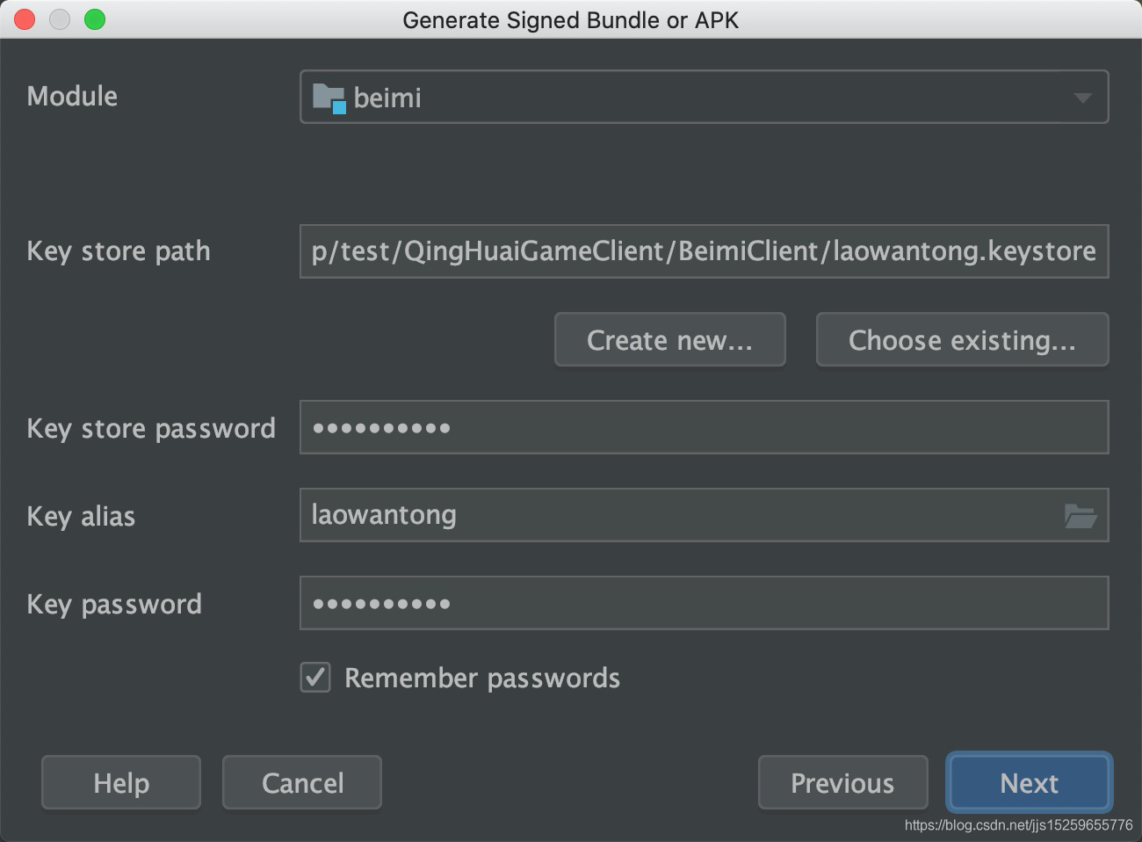This screenshot has width=1142, height=842.
Task: Uncheck the Remember passwords checkbox
Action: pos(315,678)
